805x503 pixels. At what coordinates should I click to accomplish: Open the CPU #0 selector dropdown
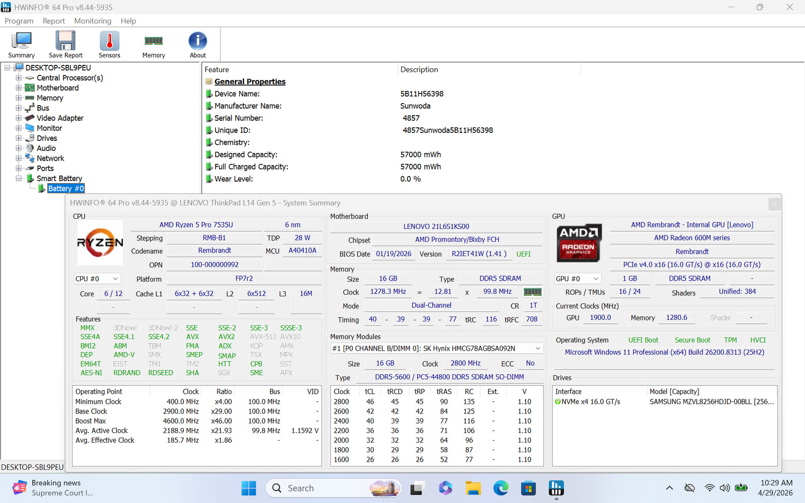[98, 279]
